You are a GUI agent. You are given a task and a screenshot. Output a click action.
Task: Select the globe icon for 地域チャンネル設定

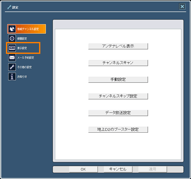click(x=12, y=29)
